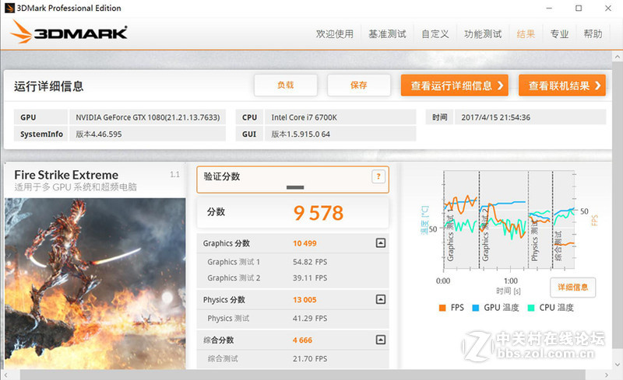Click the question mark help icon beside 验证分数
Viewport: 623px width, 380px height.
point(378,176)
